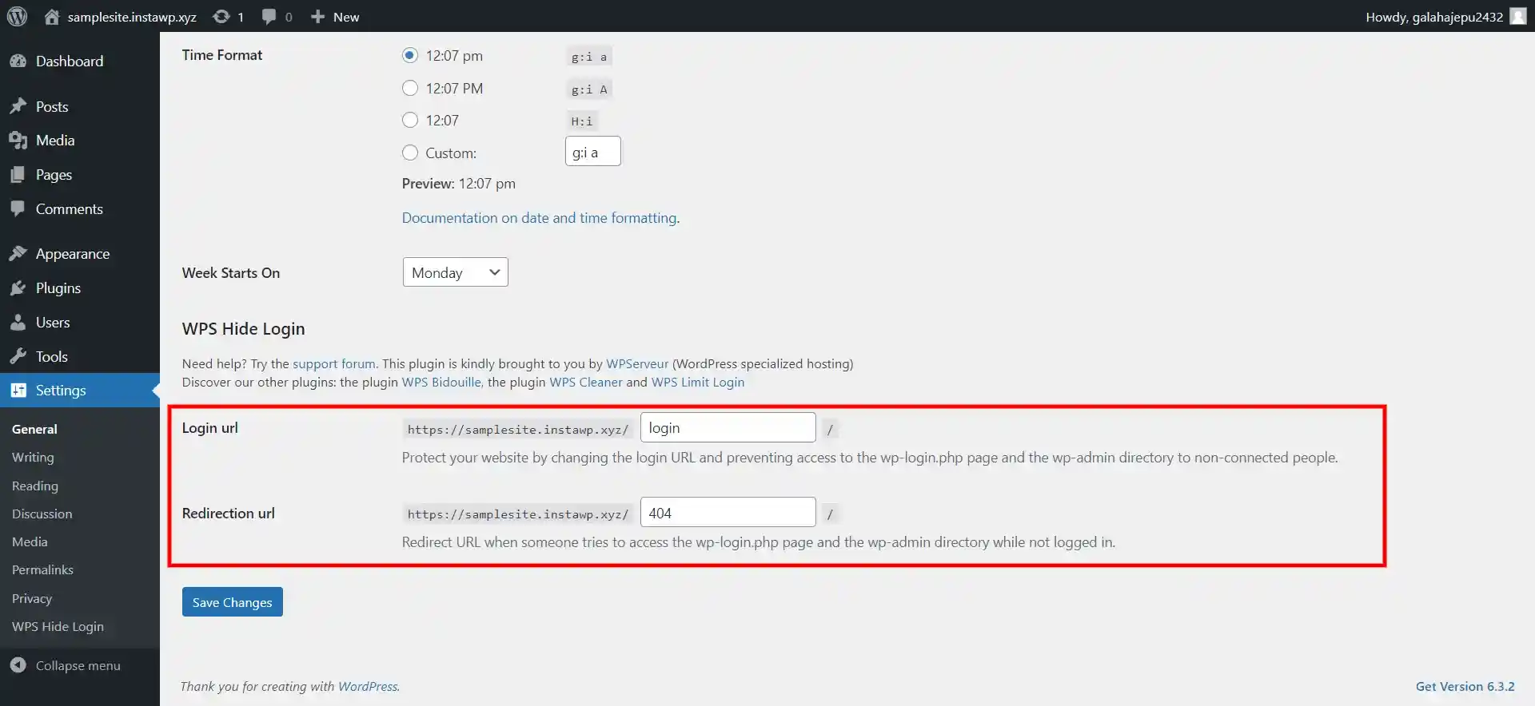
Task: Open the WPS Limit Login link
Action: pos(698,382)
